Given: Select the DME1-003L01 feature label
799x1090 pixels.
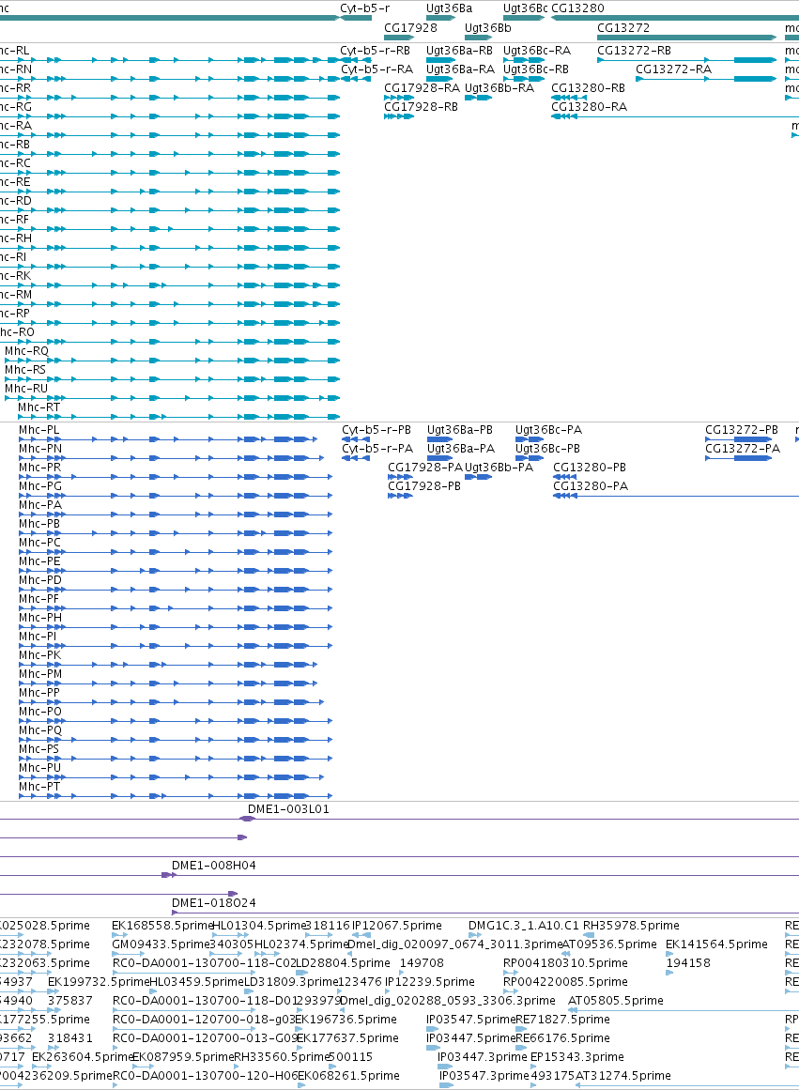Looking at the screenshot, I should (x=288, y=810).
